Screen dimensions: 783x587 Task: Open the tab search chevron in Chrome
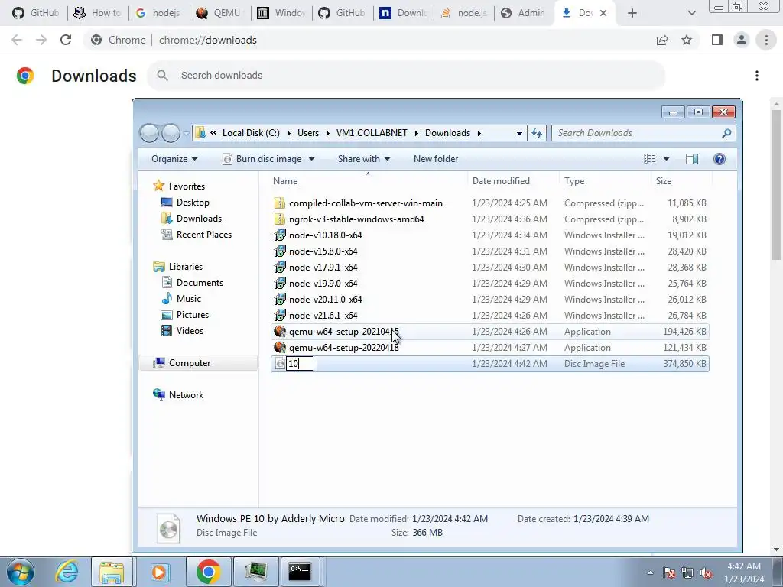click(x=691, y=13)
